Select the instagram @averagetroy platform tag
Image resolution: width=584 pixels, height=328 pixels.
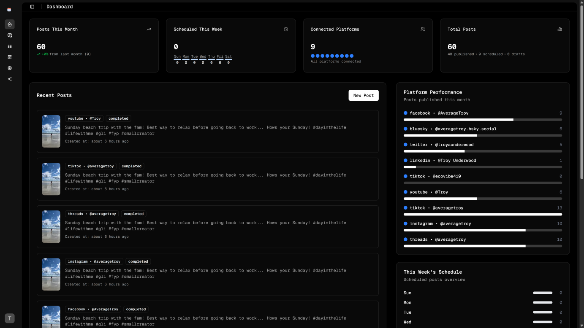click(x=94, y=261)
